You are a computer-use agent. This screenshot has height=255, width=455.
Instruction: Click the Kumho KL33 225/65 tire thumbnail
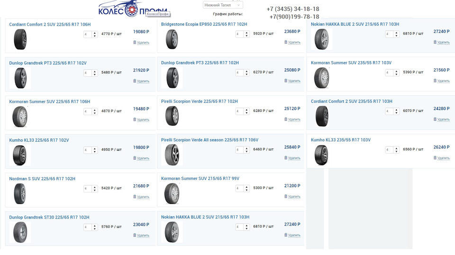pos(20,155)
